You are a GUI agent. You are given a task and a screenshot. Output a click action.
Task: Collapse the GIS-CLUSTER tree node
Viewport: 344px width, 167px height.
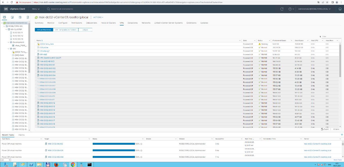[x=6, y=29]
